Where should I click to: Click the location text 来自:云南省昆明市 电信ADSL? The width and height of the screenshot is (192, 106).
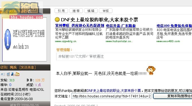click(x=22, y=90)
